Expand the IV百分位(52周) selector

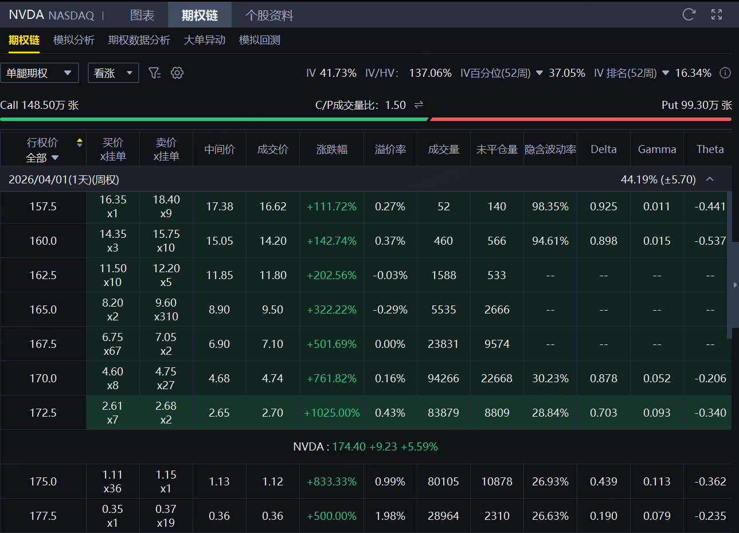pyautogui.click(x=539, y=73)
